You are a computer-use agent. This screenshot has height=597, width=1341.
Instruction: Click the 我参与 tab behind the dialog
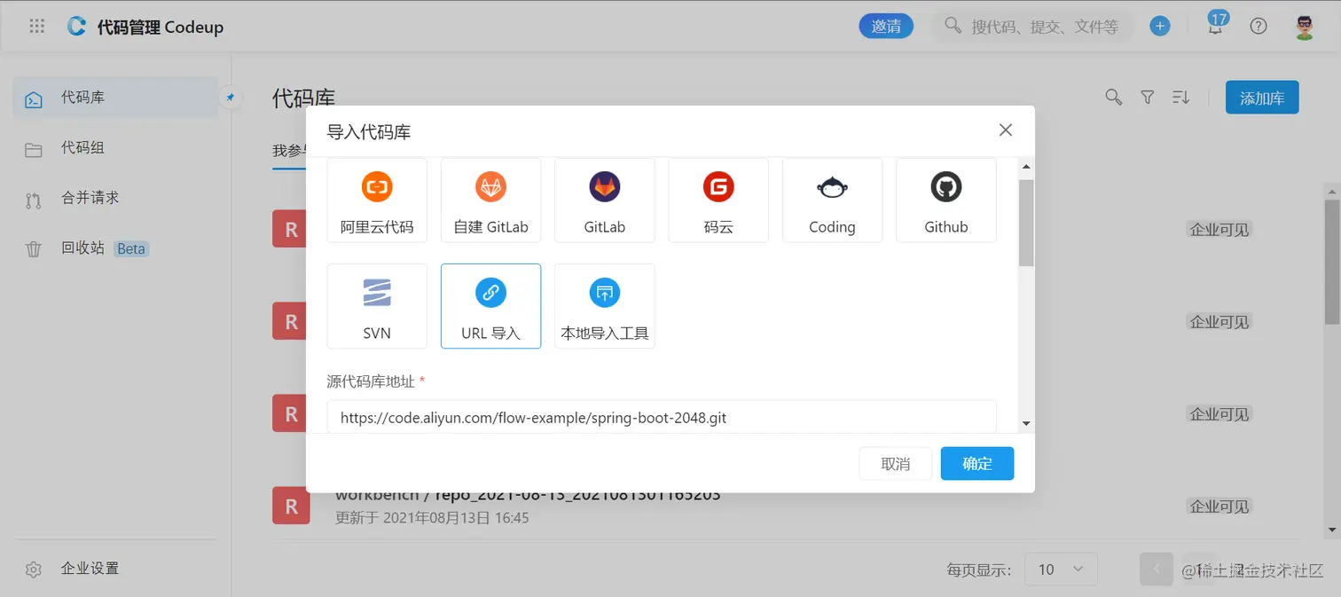(x=288, y=152)
